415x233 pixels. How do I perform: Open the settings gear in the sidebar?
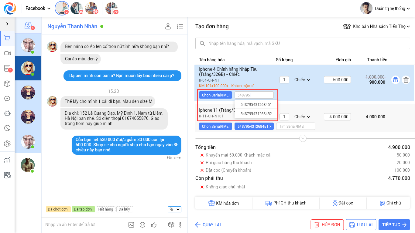[x=7, y=144]
